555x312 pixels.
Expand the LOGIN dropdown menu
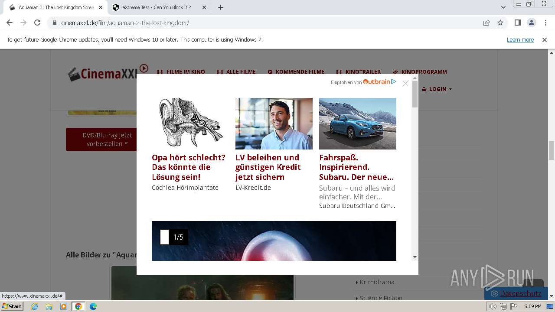point(437,89)
